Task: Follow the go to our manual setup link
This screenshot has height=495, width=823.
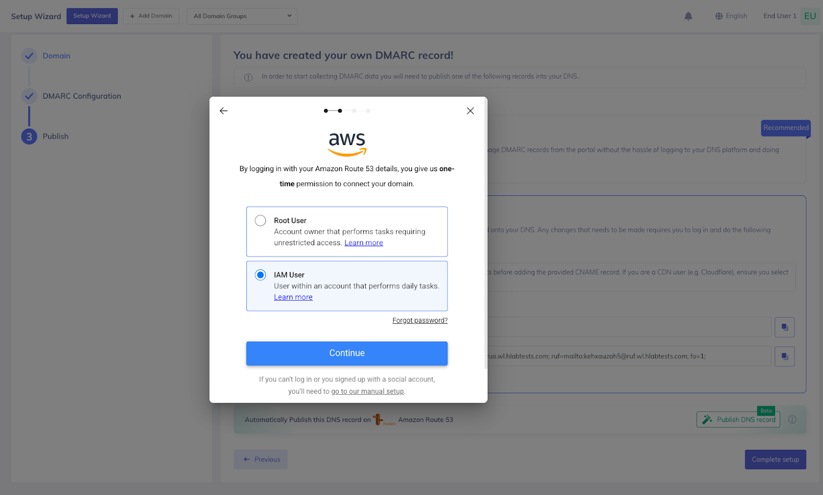Action: click(367, 391)
